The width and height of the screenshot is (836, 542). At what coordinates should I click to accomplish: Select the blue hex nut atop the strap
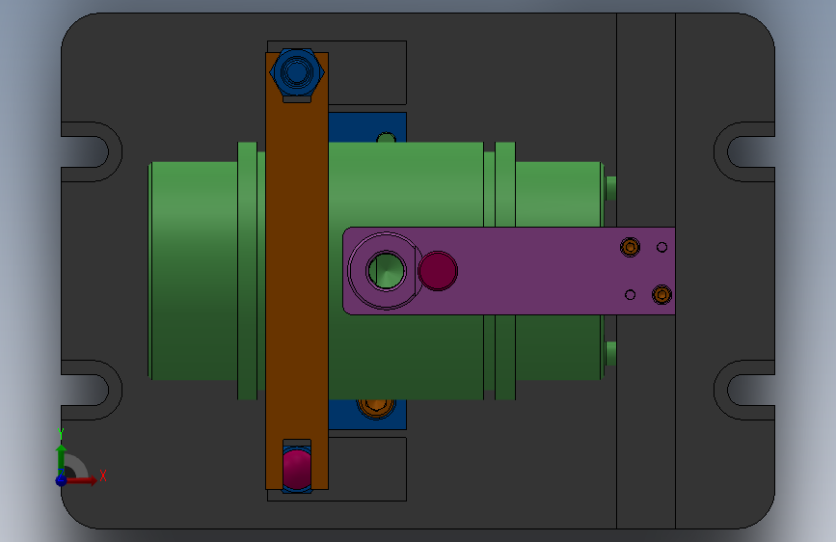(297, 72)
